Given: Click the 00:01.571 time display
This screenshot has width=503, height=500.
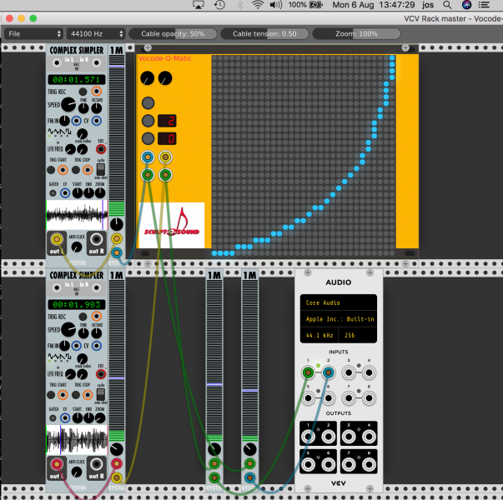Looking at the screenshot, I should click(x=77, y=79).
